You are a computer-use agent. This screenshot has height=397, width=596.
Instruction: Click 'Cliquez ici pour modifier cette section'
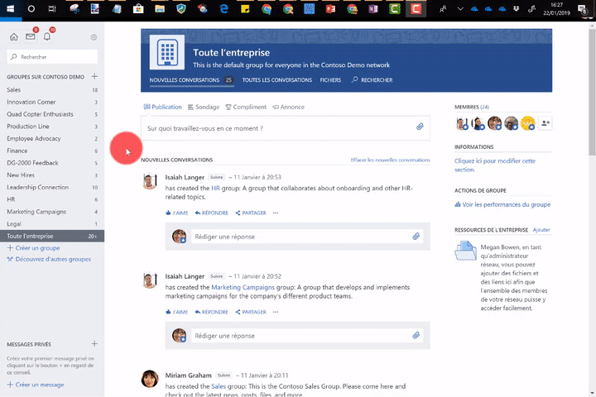pyautogui.click(x=495, y=165)
